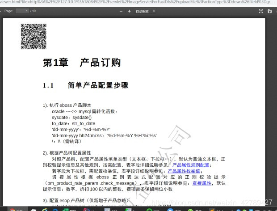
Task: Zoom in with the plus button
Action: point(129,11)
